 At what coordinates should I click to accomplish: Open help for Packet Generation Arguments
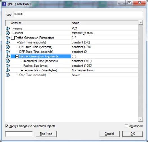coord(8,56)
